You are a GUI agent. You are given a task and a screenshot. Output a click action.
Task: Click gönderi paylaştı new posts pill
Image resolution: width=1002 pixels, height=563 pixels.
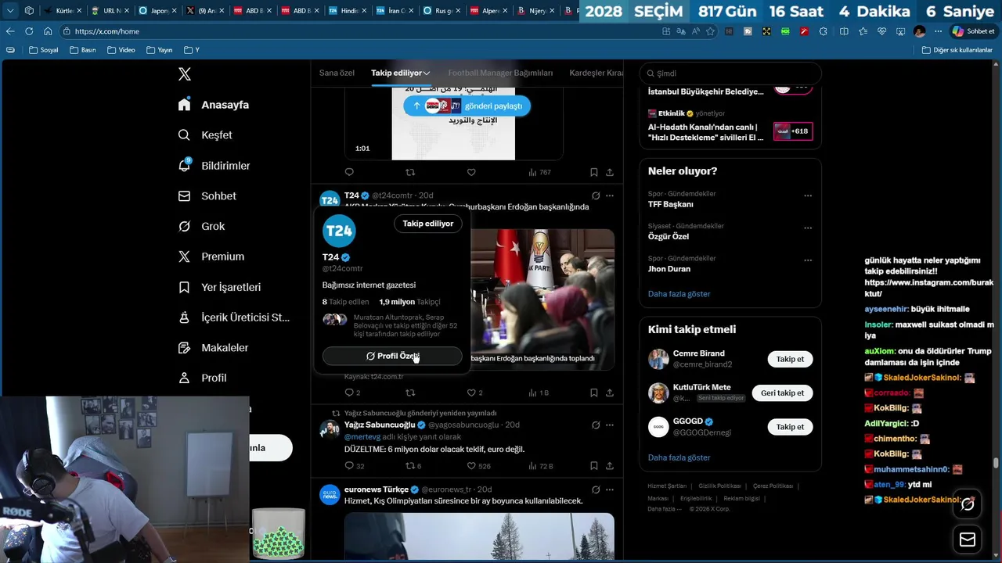[x=467, y=106]
